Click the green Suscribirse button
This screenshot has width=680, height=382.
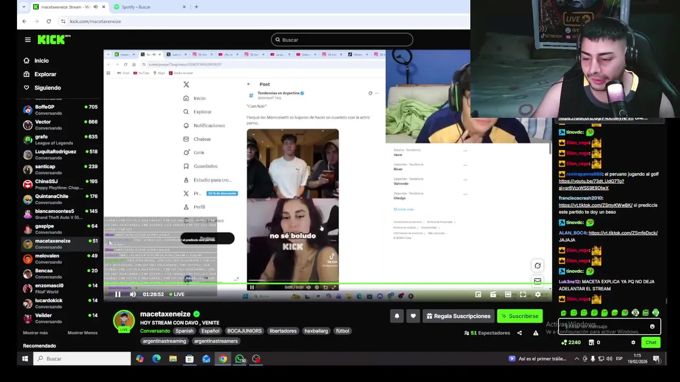click(520, 316)
